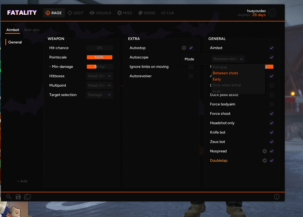Open the Autostop gear settings

click(184, 48)
